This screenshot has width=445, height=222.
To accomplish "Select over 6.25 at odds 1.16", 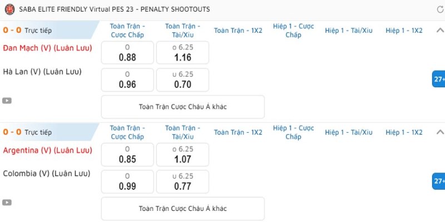I will click(x=182, y=53).
